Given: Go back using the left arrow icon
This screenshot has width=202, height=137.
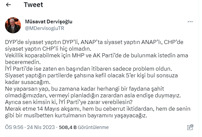Looking at the screenshot, I should point(8,5).
